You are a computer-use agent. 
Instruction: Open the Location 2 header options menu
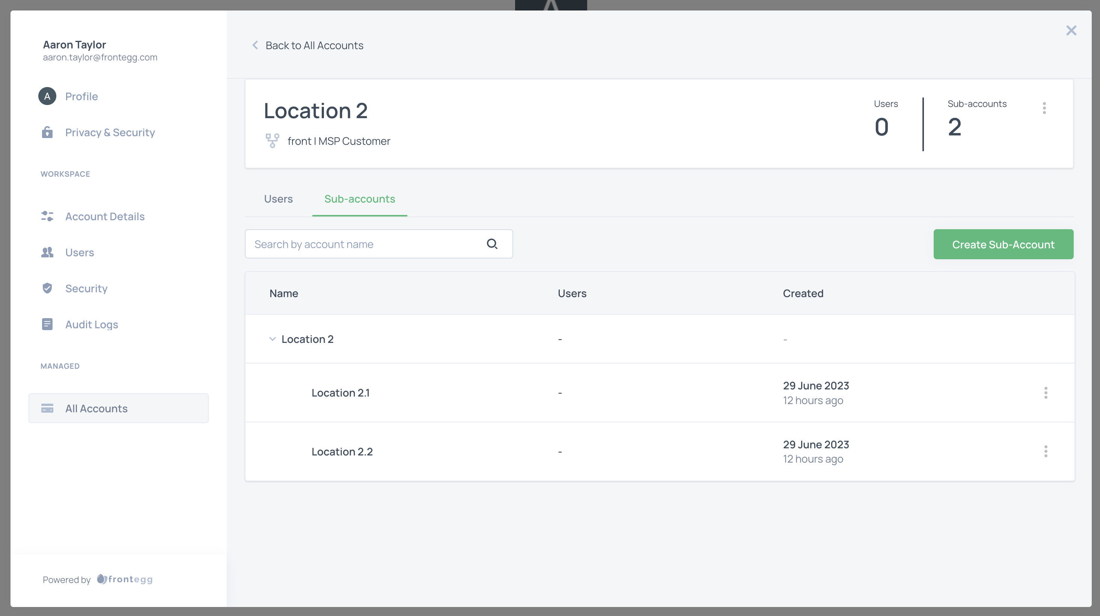tap(1044, 108)
